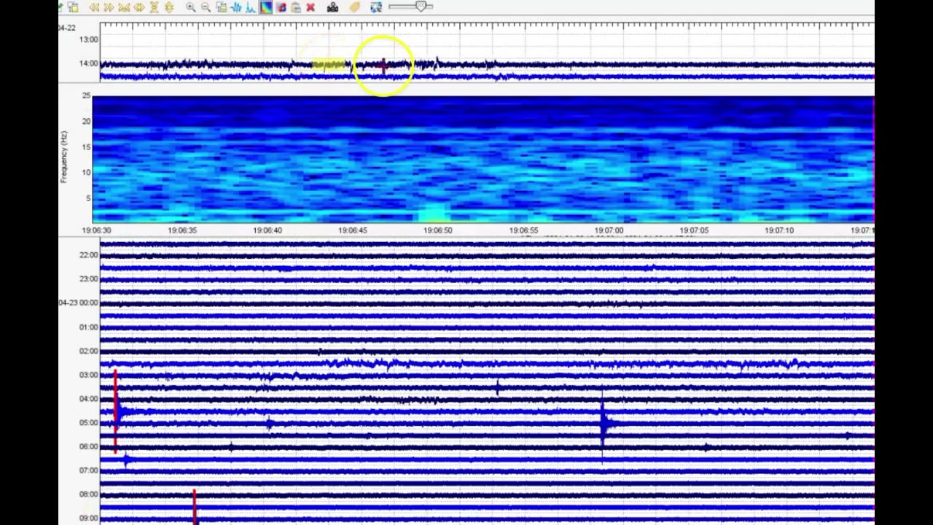Click the toolbar slider thumb
This screenshot has width=933, height=525.
[x=421, y=6]
